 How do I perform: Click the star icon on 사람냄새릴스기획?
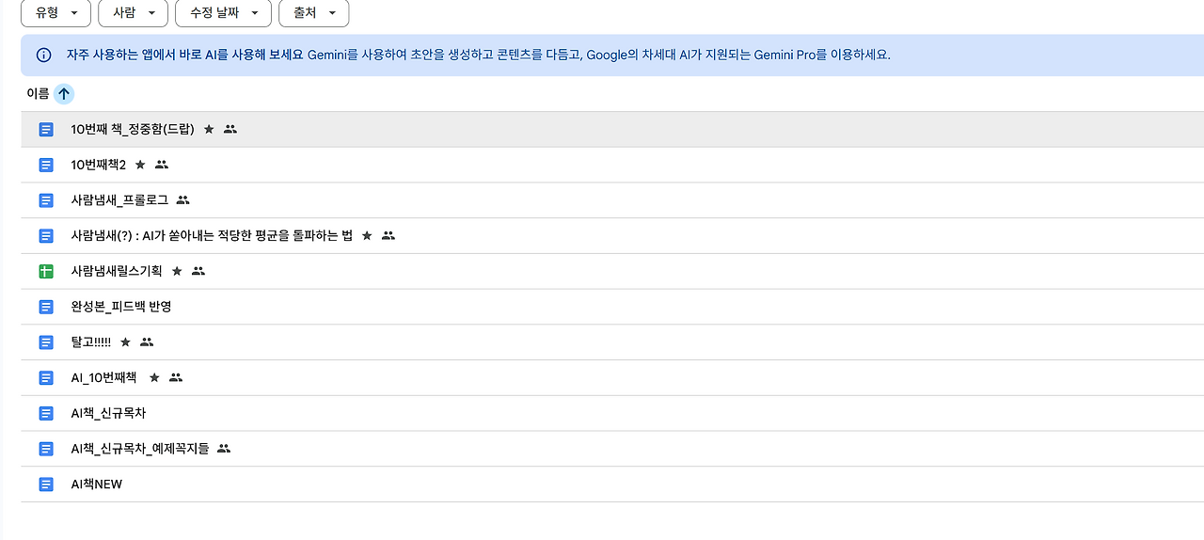[177, 271]
